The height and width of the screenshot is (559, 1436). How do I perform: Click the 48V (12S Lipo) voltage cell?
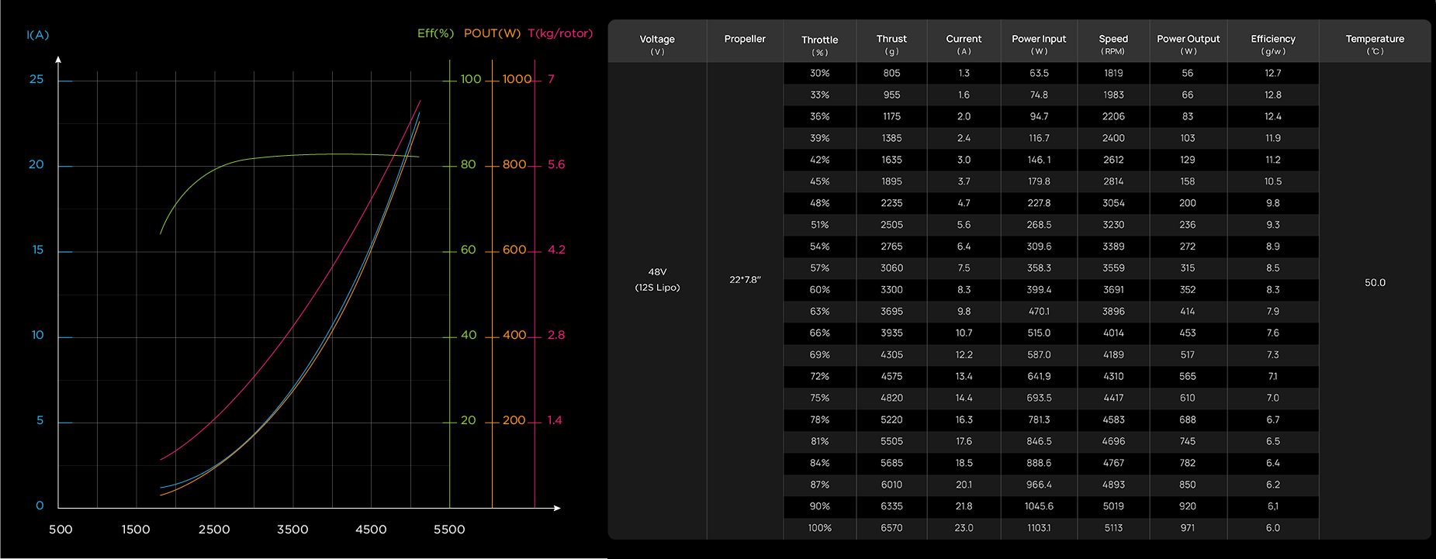657,279
